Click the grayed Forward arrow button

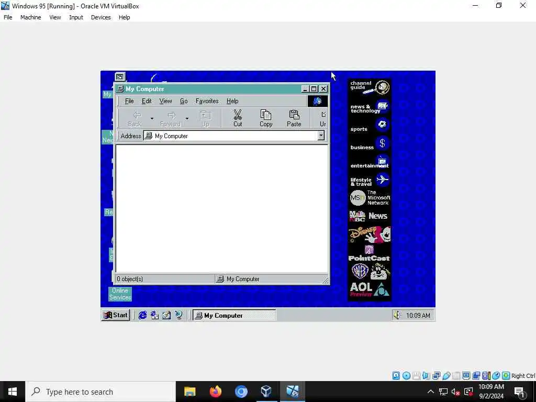point(170,118)
